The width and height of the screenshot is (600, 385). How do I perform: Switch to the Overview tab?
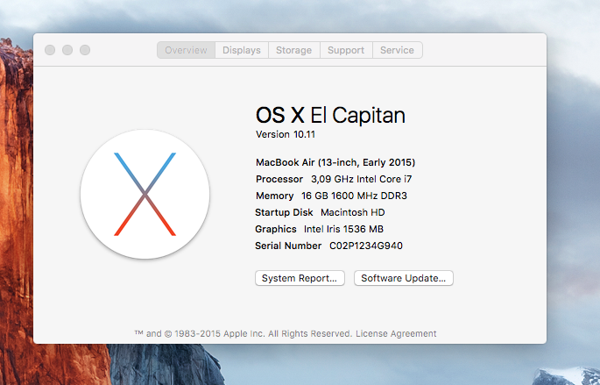tap(186, 50)
